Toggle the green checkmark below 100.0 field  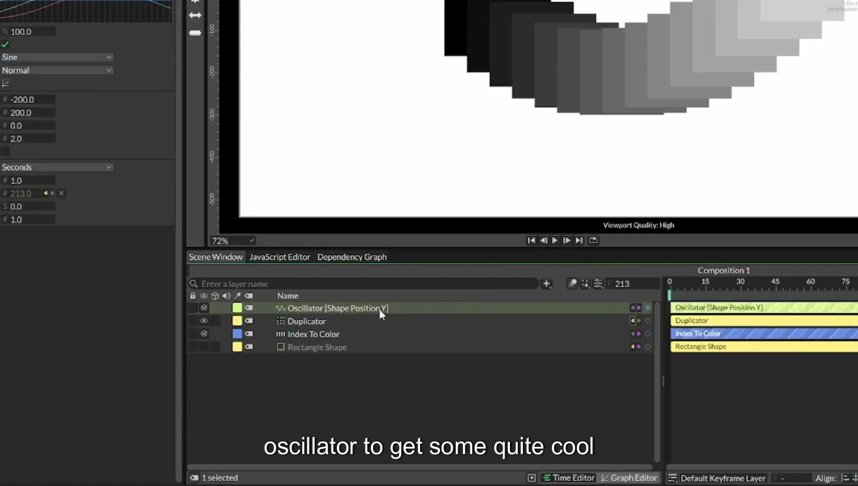(x=5, y=44)
